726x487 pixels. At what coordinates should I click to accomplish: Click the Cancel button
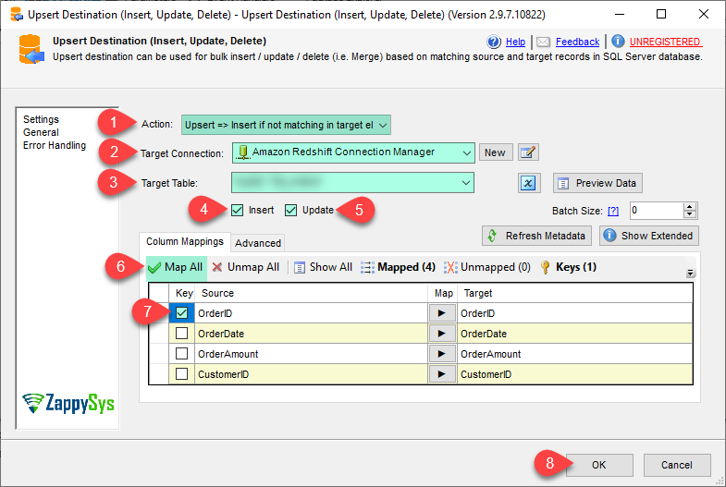tap(677, 465)
